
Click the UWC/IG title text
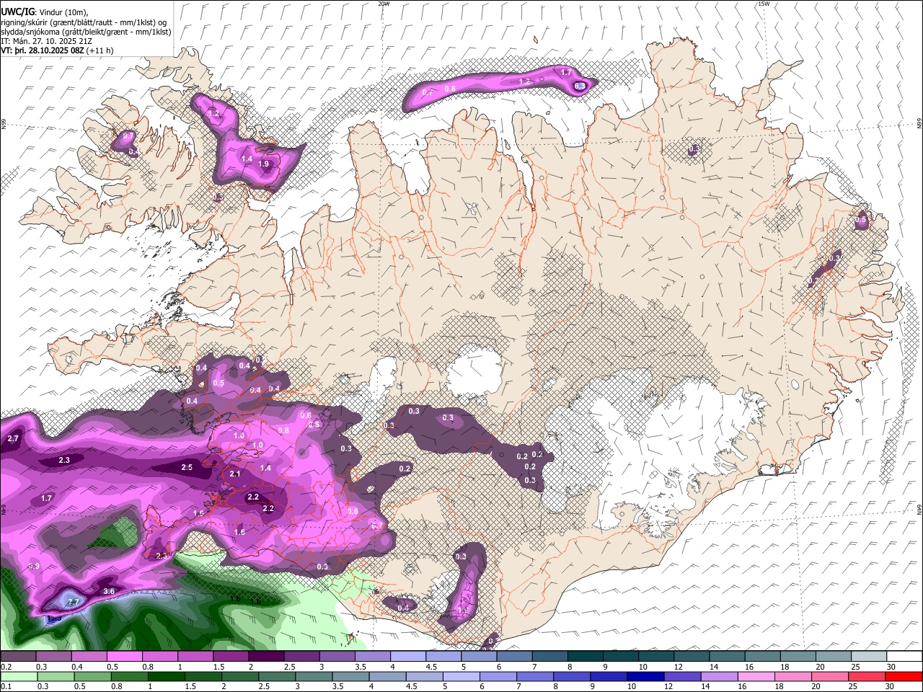click(x=17, y=12)
